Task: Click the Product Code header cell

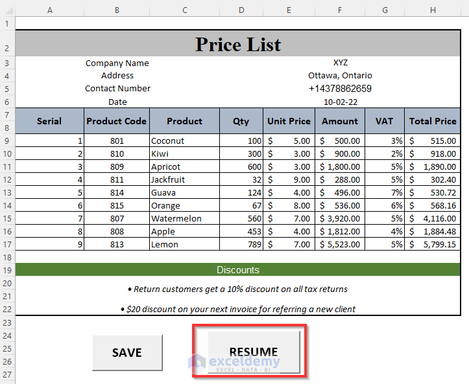Action: coord(117,121)
